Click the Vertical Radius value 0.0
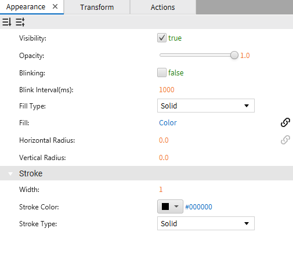 (164, 158)
